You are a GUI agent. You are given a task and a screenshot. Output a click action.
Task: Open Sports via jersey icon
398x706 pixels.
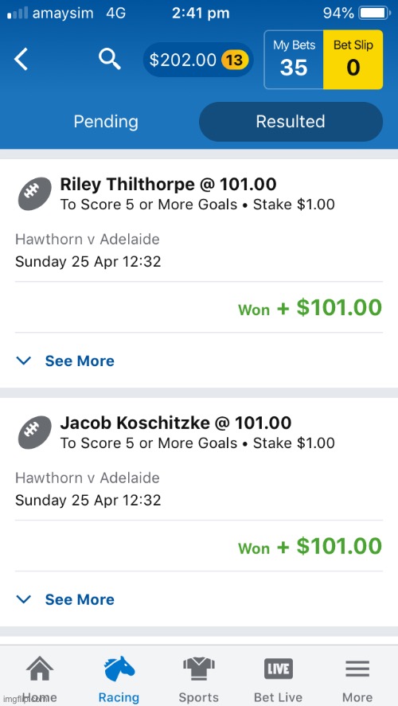click(x=198, y=669)
